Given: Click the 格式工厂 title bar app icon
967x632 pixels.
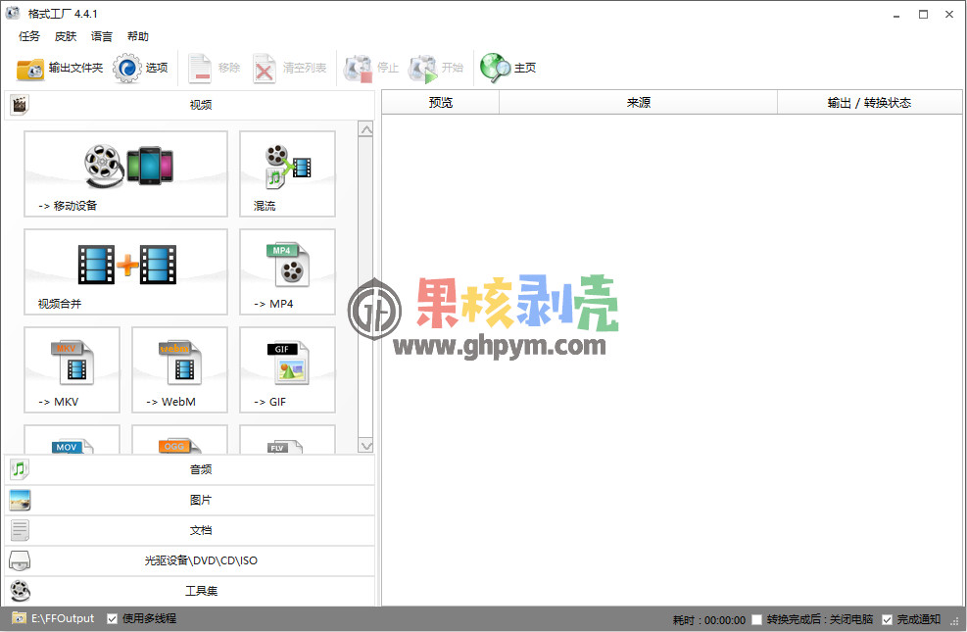Looking at the screenshot, I should pyautogui.click(x=13, y=13).
